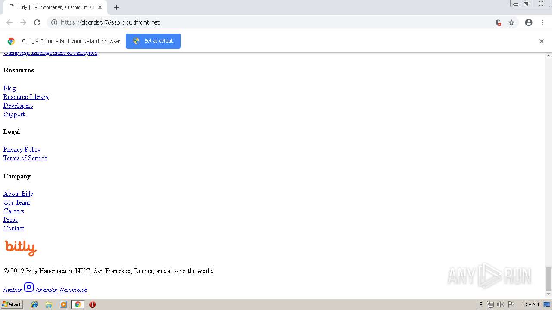Image resolution: width=552 pixels, height=310 pixels.
Task: Dismiss the default browser notification bar
Action: (x=542, y=41)
